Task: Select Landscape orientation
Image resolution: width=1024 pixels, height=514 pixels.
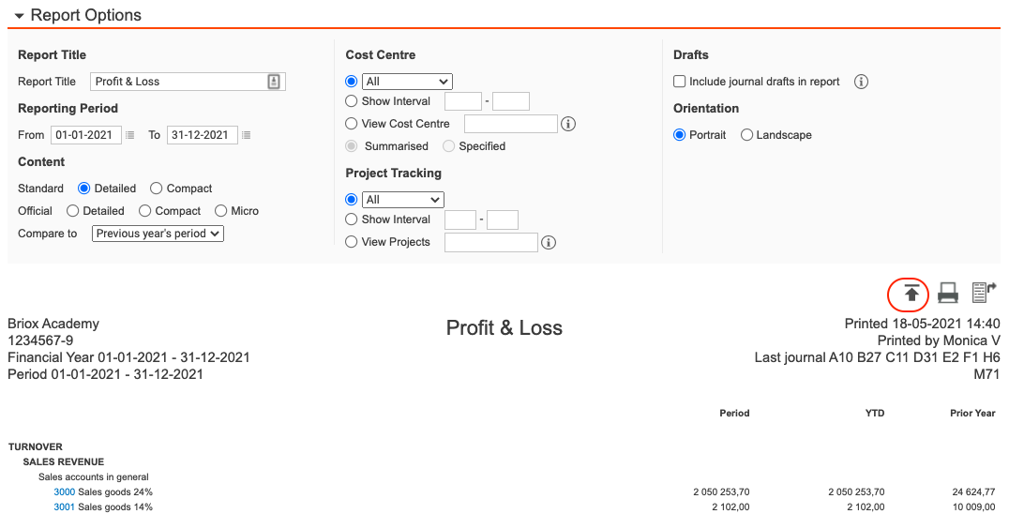Action: pos(747,135)
